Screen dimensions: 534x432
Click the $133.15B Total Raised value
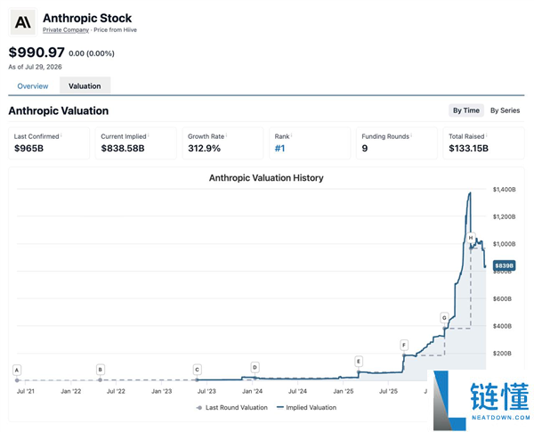(469, 149)
